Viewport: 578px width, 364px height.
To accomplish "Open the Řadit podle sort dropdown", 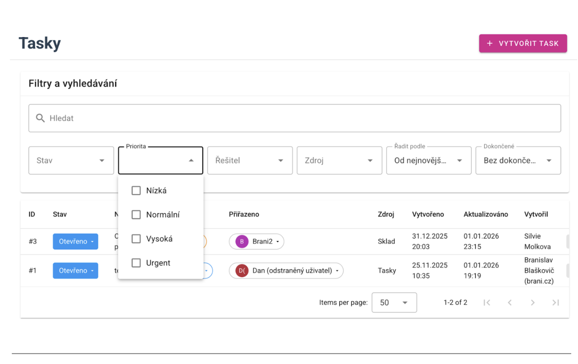I will pyautogui.click(x=429, y=160).
